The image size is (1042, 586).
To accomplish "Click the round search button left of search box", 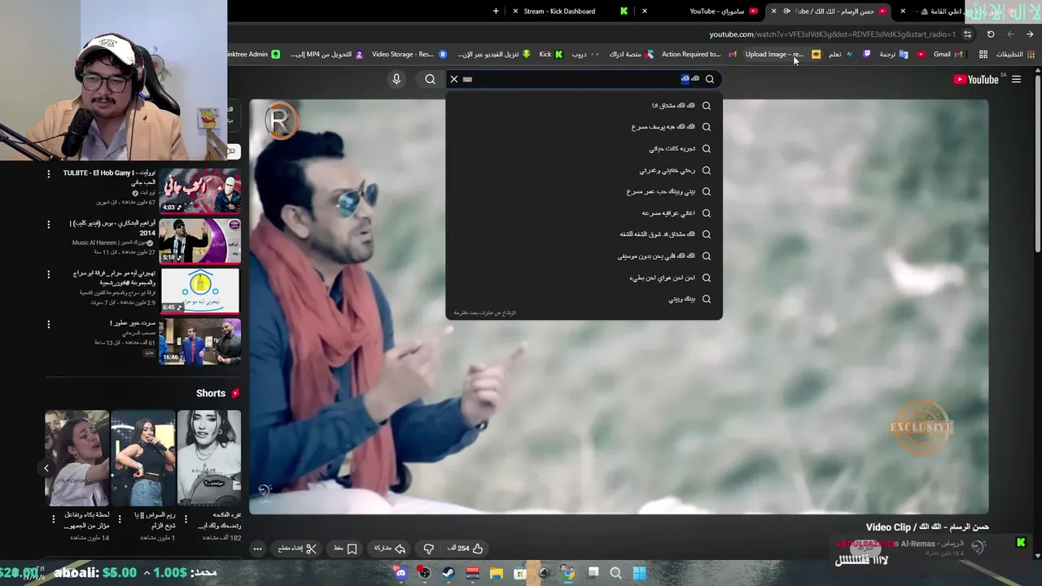I will 430,79.
